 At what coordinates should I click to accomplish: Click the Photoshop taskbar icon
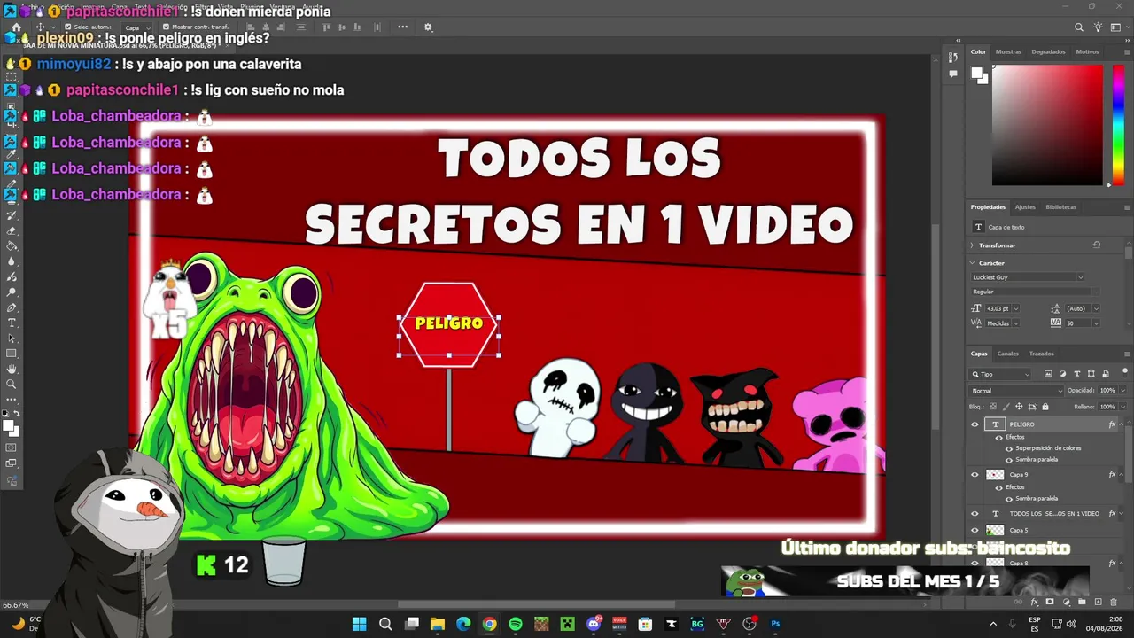tap(775, 624)
